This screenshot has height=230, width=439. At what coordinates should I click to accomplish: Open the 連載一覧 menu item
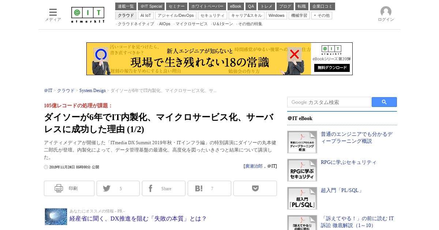point(126,7)
